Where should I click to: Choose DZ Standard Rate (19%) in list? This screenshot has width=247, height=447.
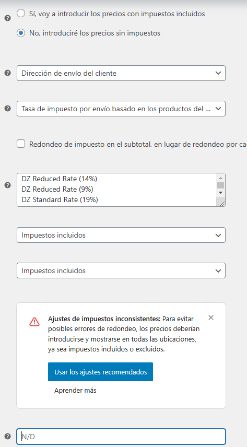60,200
